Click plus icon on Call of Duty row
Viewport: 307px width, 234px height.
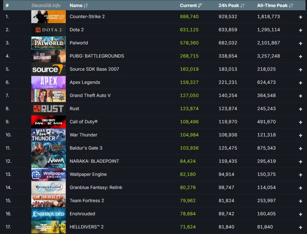(x=301, y=122)
